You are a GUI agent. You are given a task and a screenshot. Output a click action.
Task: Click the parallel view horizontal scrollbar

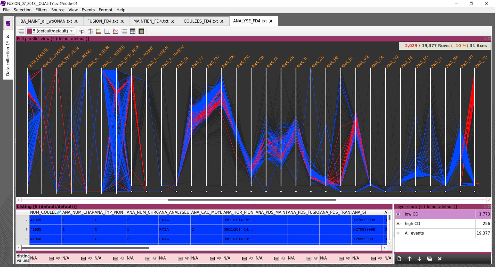coord(252,200)
